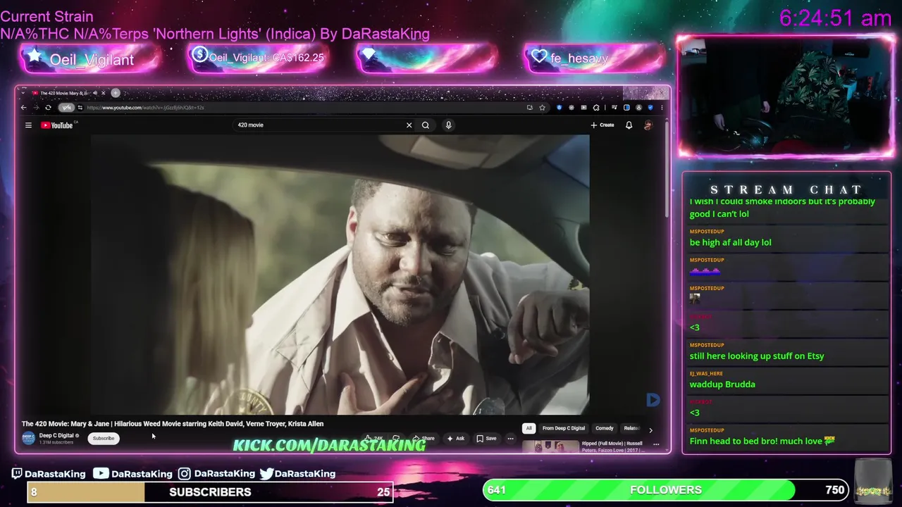Click the video player to pause playback
Viewport: 902px width, 507px height.
340,275
